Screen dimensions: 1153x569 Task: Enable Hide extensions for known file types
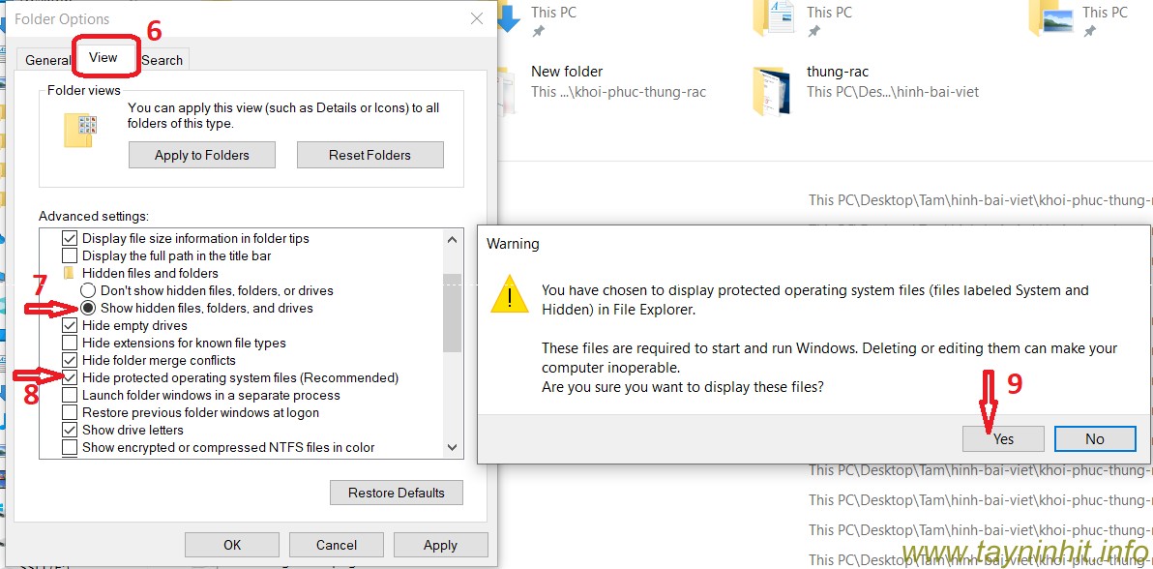click(x=70, y=343)
